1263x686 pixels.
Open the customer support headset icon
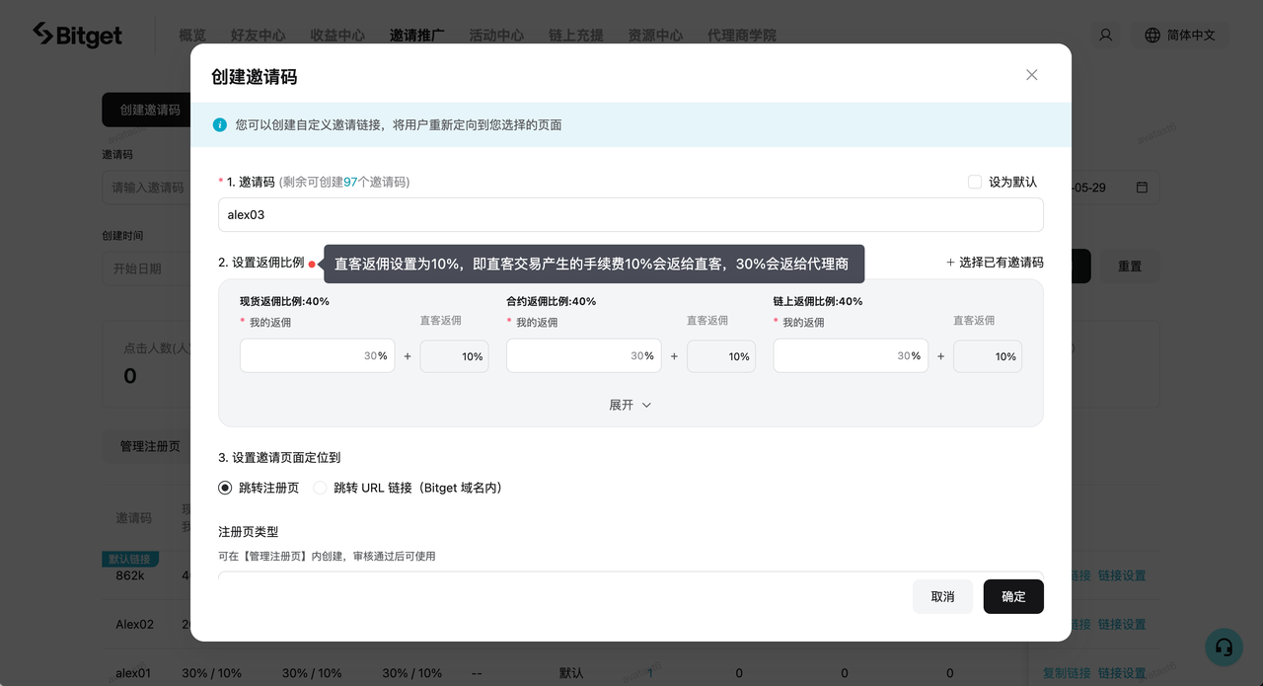[1224, 647]
